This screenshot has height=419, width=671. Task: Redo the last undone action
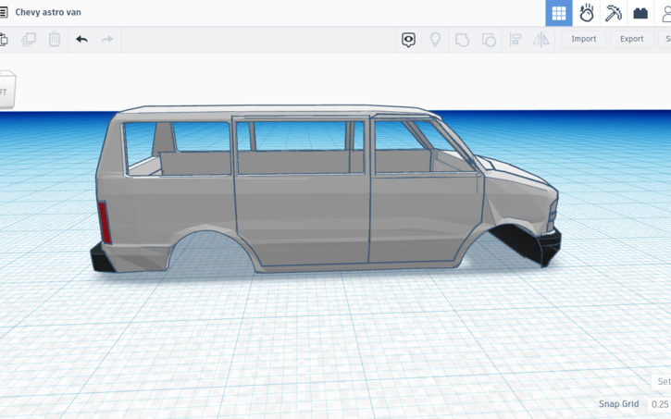[107, 40]
